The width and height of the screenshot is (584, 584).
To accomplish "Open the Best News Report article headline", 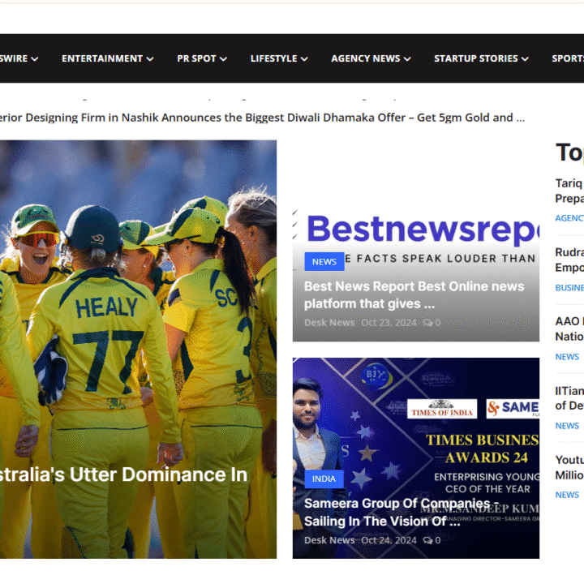I will click(x=414, y=295).
